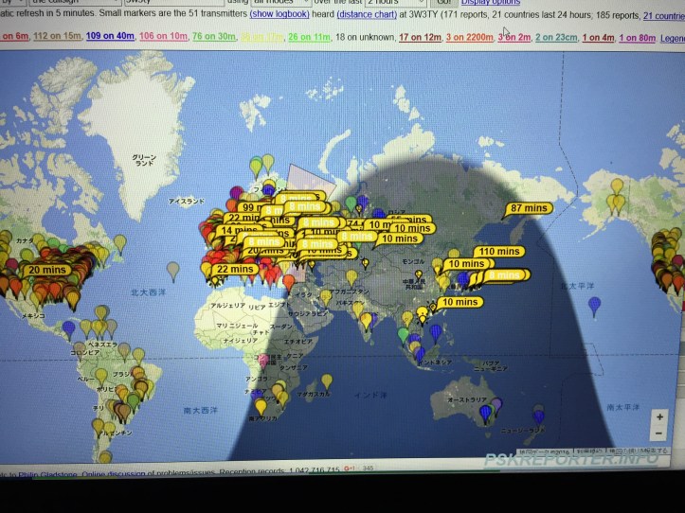Click the blue marker in the Pacific Ocean
Image resolution: width=685 pixels, height=513 pixels.
point(594,305)
